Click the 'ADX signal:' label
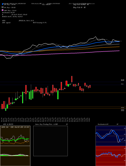Viewport: 126px width, 166px height. pos(6,23)
